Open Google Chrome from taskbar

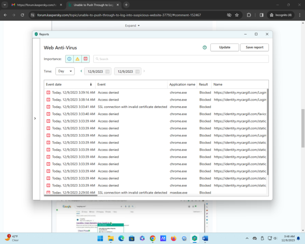point(152,238)
